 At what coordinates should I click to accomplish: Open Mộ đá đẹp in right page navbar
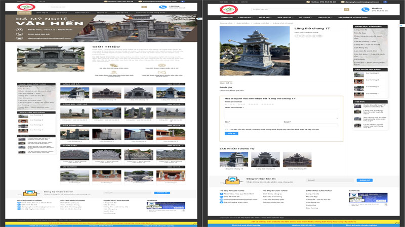click(265, 18)
